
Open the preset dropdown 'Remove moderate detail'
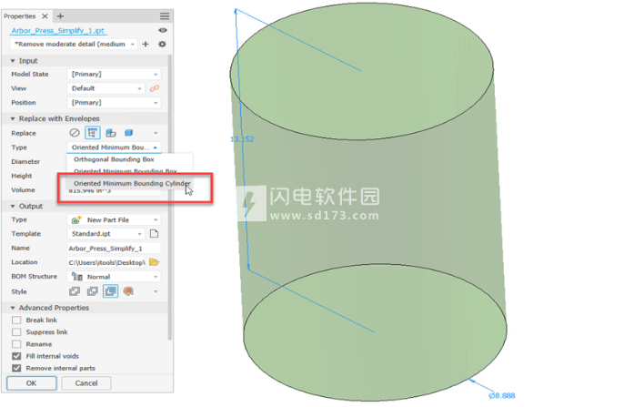(74, 45)
